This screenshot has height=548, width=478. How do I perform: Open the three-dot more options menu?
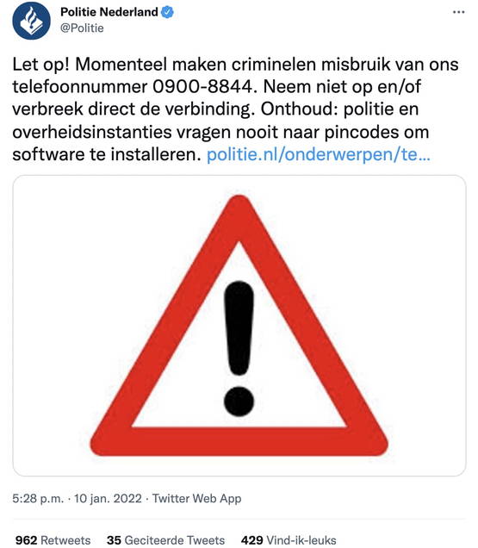(x=458, y=12)
